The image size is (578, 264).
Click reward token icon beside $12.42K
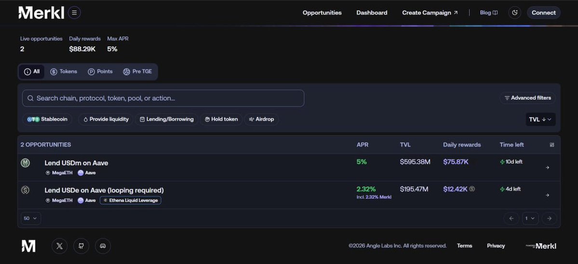coord(472,189)
